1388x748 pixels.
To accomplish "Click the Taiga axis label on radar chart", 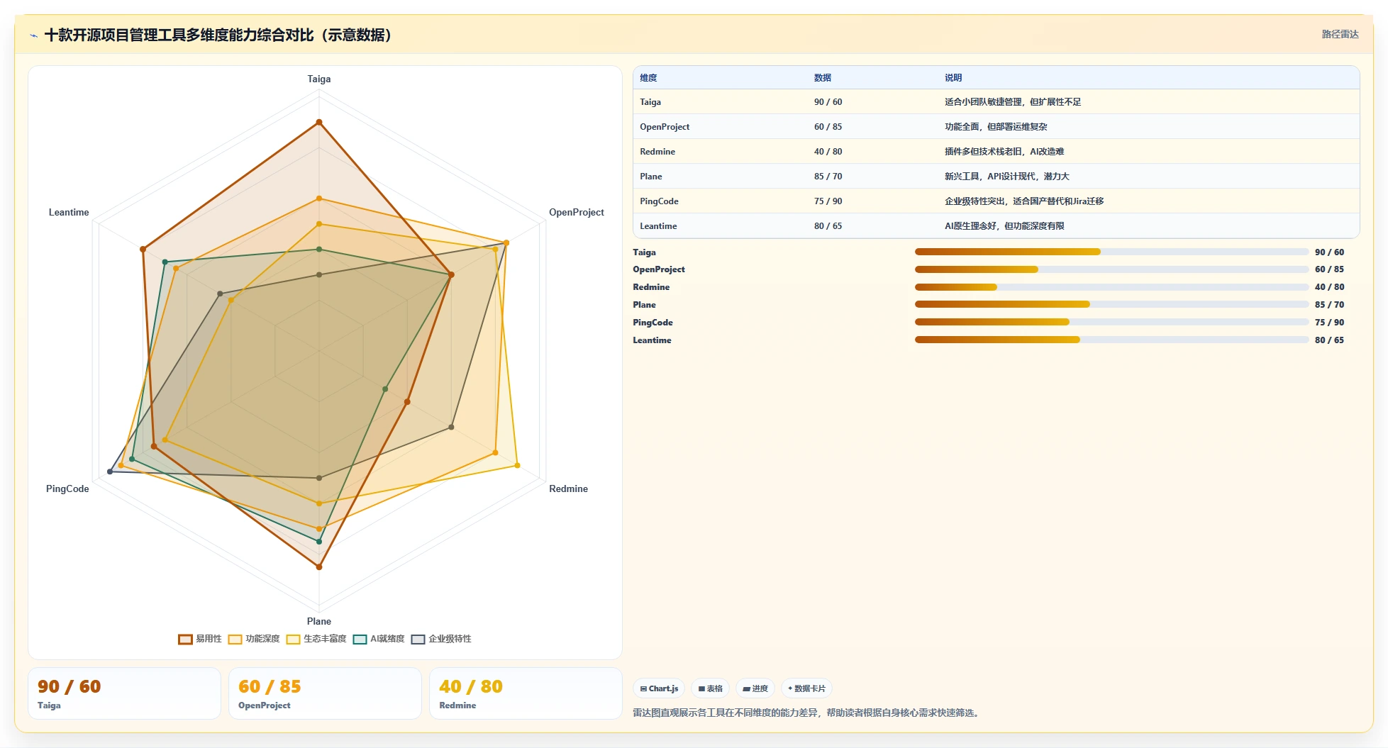I will 319,79.
